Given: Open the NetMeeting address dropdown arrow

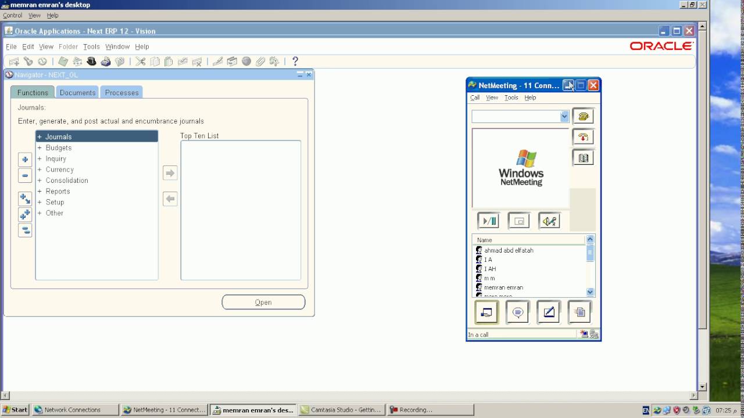Looking at the screenshot, I should [564, 117].
